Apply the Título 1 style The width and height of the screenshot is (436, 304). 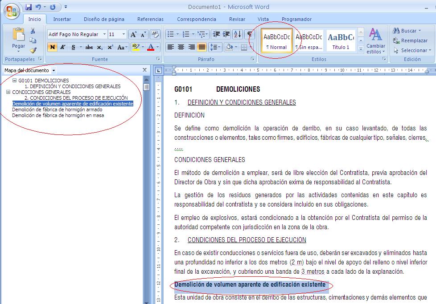coord(341,41)
